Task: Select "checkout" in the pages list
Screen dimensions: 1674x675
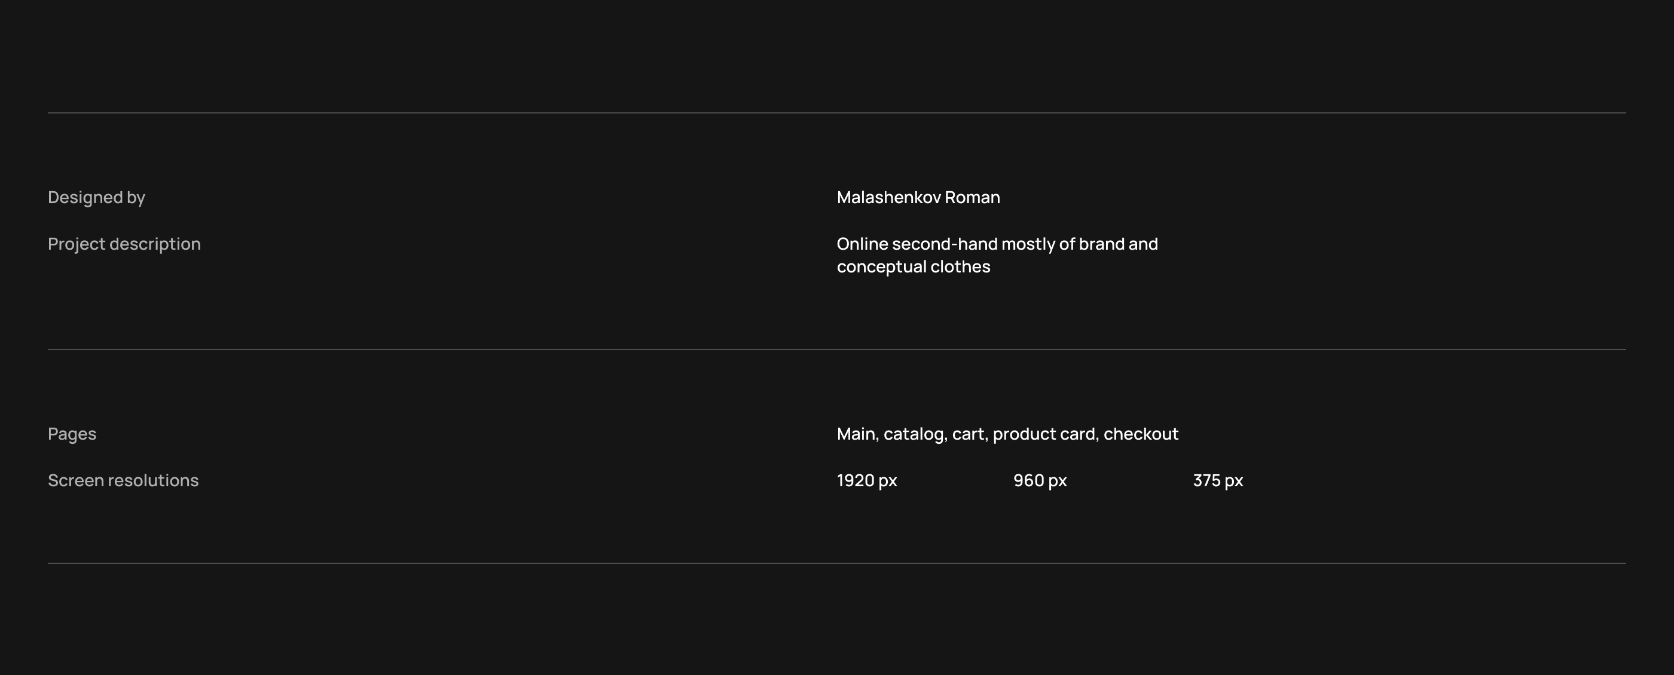Action: tap(1141, 434)
